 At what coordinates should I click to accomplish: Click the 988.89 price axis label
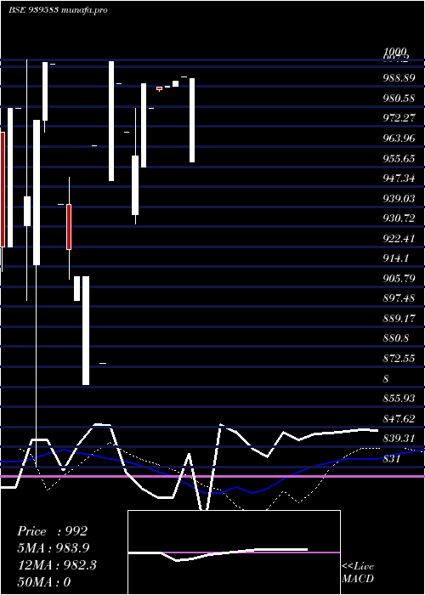pos(399,78)
